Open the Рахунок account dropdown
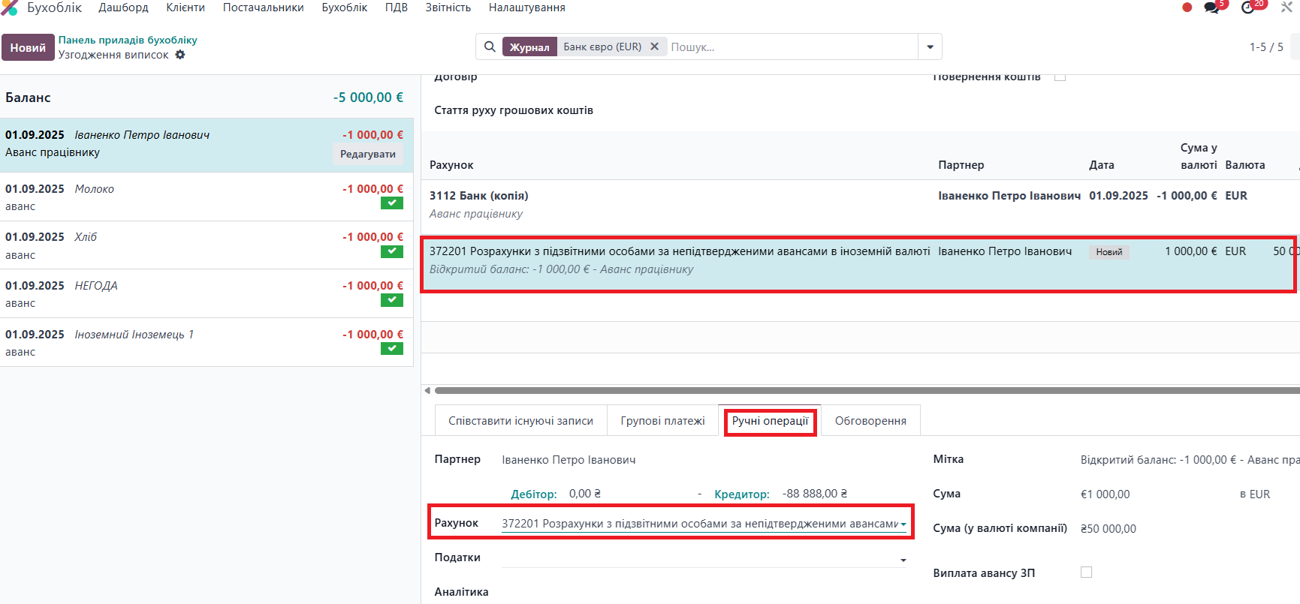Viewport: 1300px width, 604px height. pos(903,524)
